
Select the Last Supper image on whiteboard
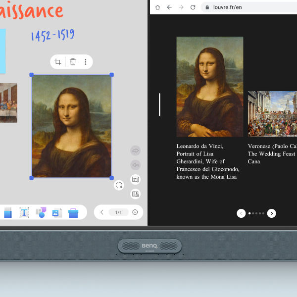(x=8, y=103)
